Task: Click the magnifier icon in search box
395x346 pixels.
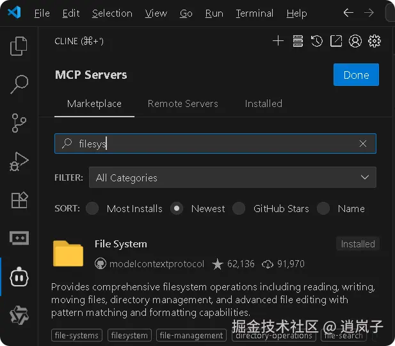Action: 67,144
